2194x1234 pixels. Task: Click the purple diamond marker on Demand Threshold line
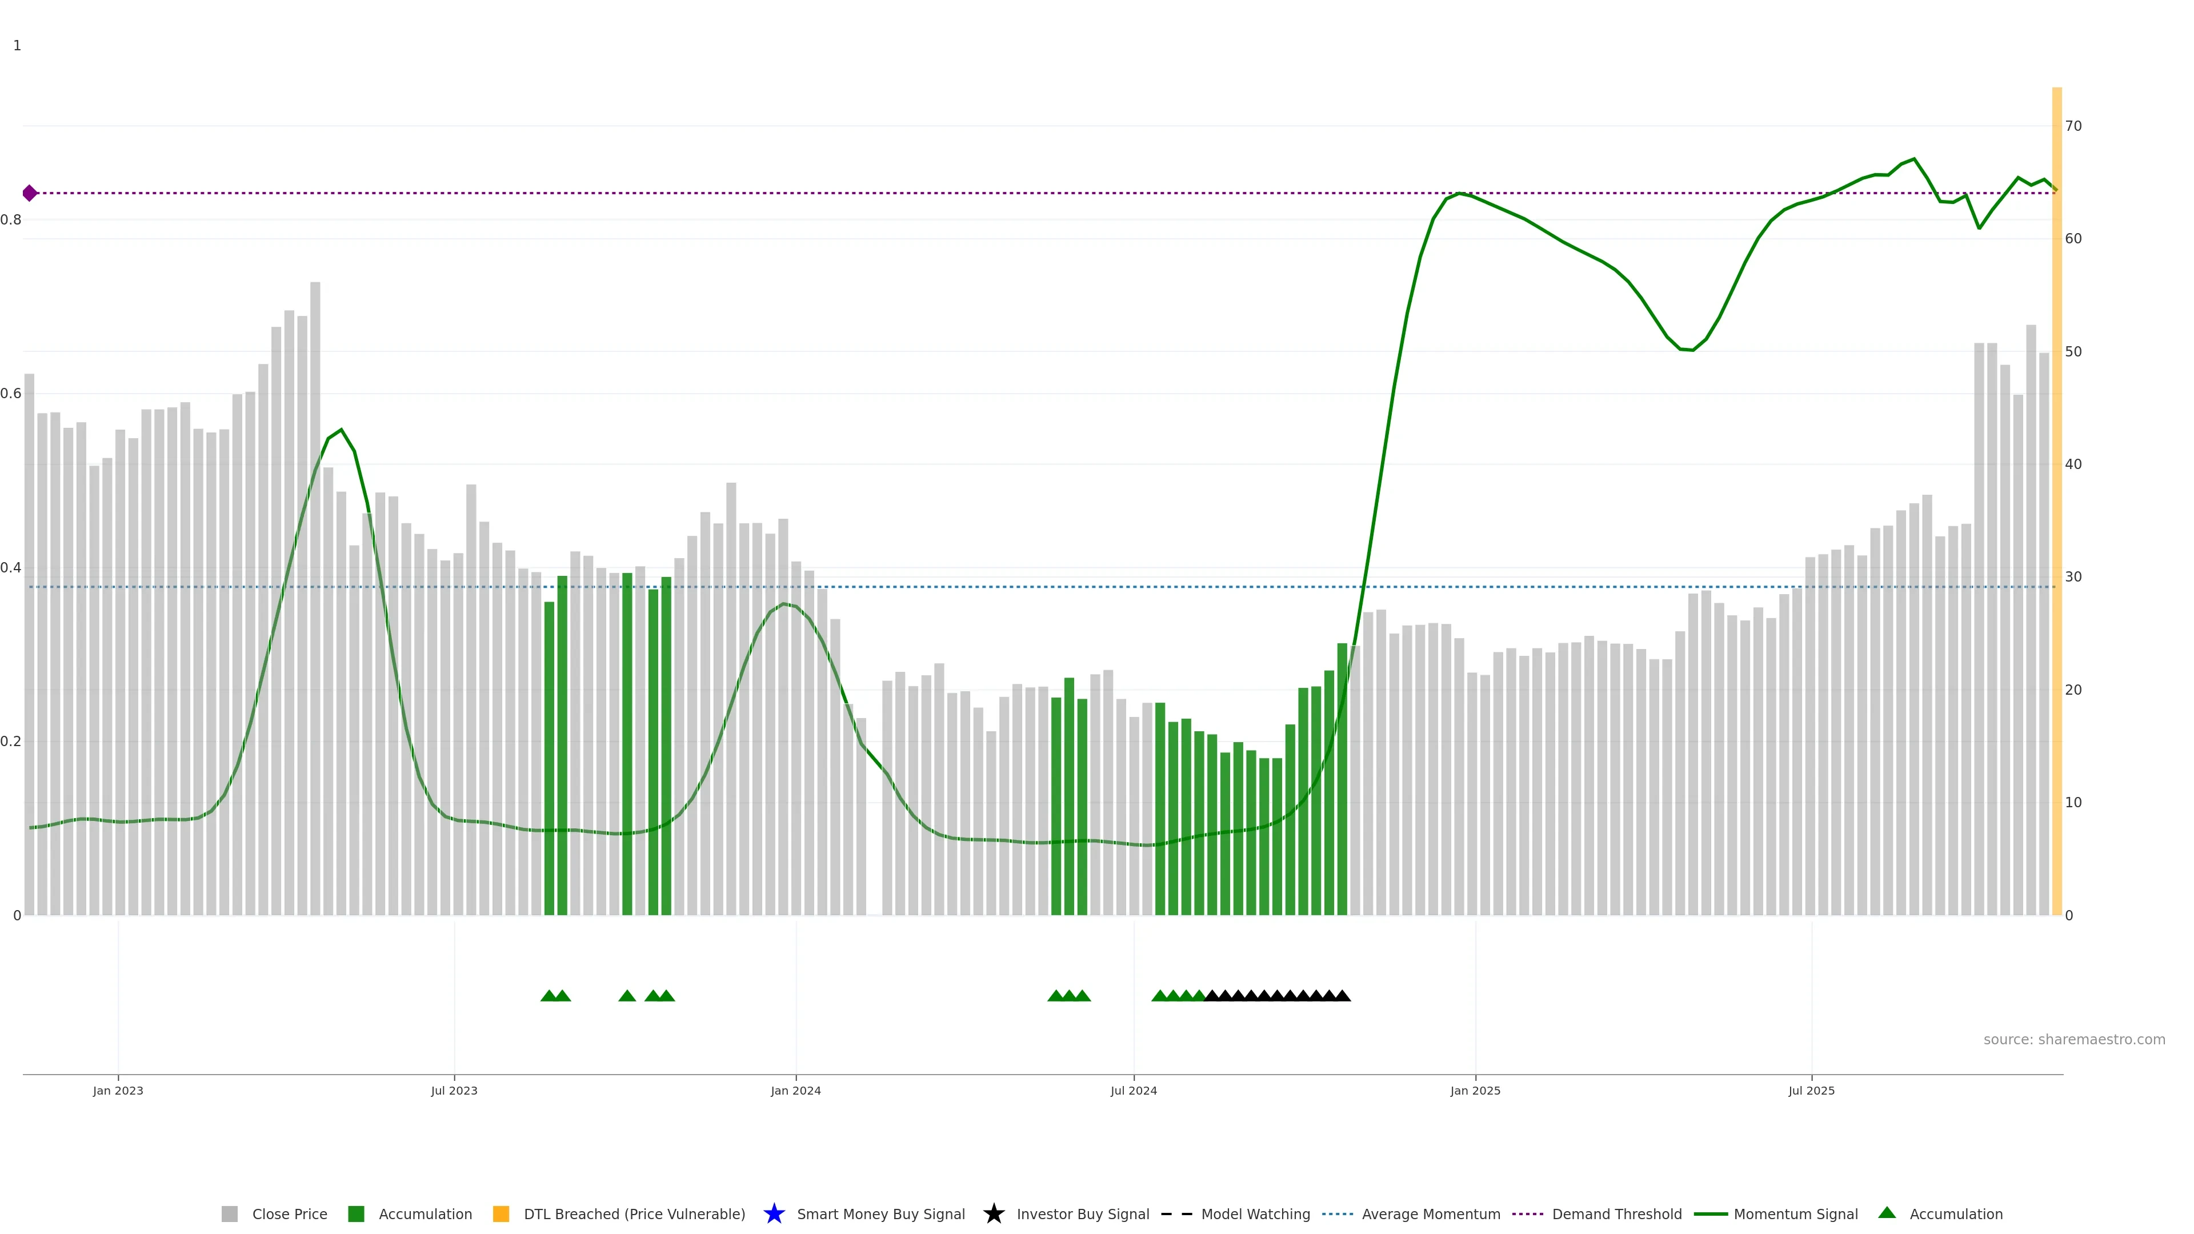click(x=30, y=193)
